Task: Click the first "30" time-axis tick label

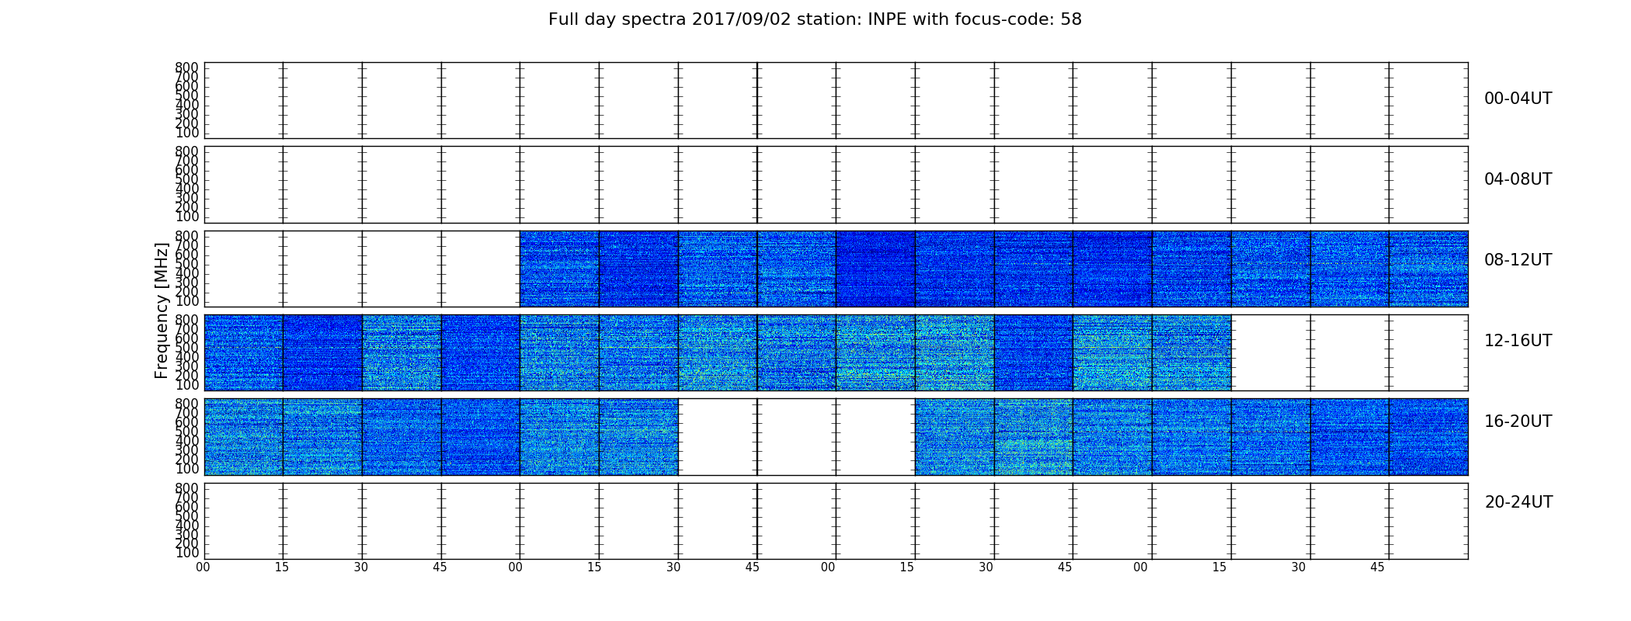Action: pyautogui.click(x=361, y=567)
